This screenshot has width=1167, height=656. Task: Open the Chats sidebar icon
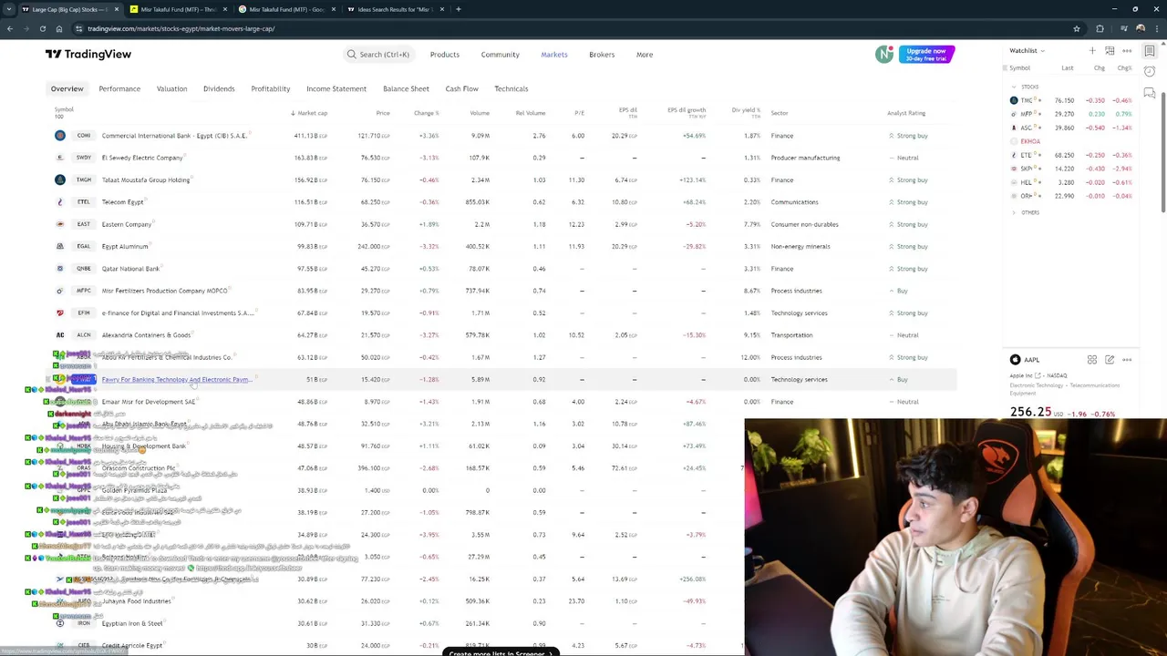point(1151,94)
